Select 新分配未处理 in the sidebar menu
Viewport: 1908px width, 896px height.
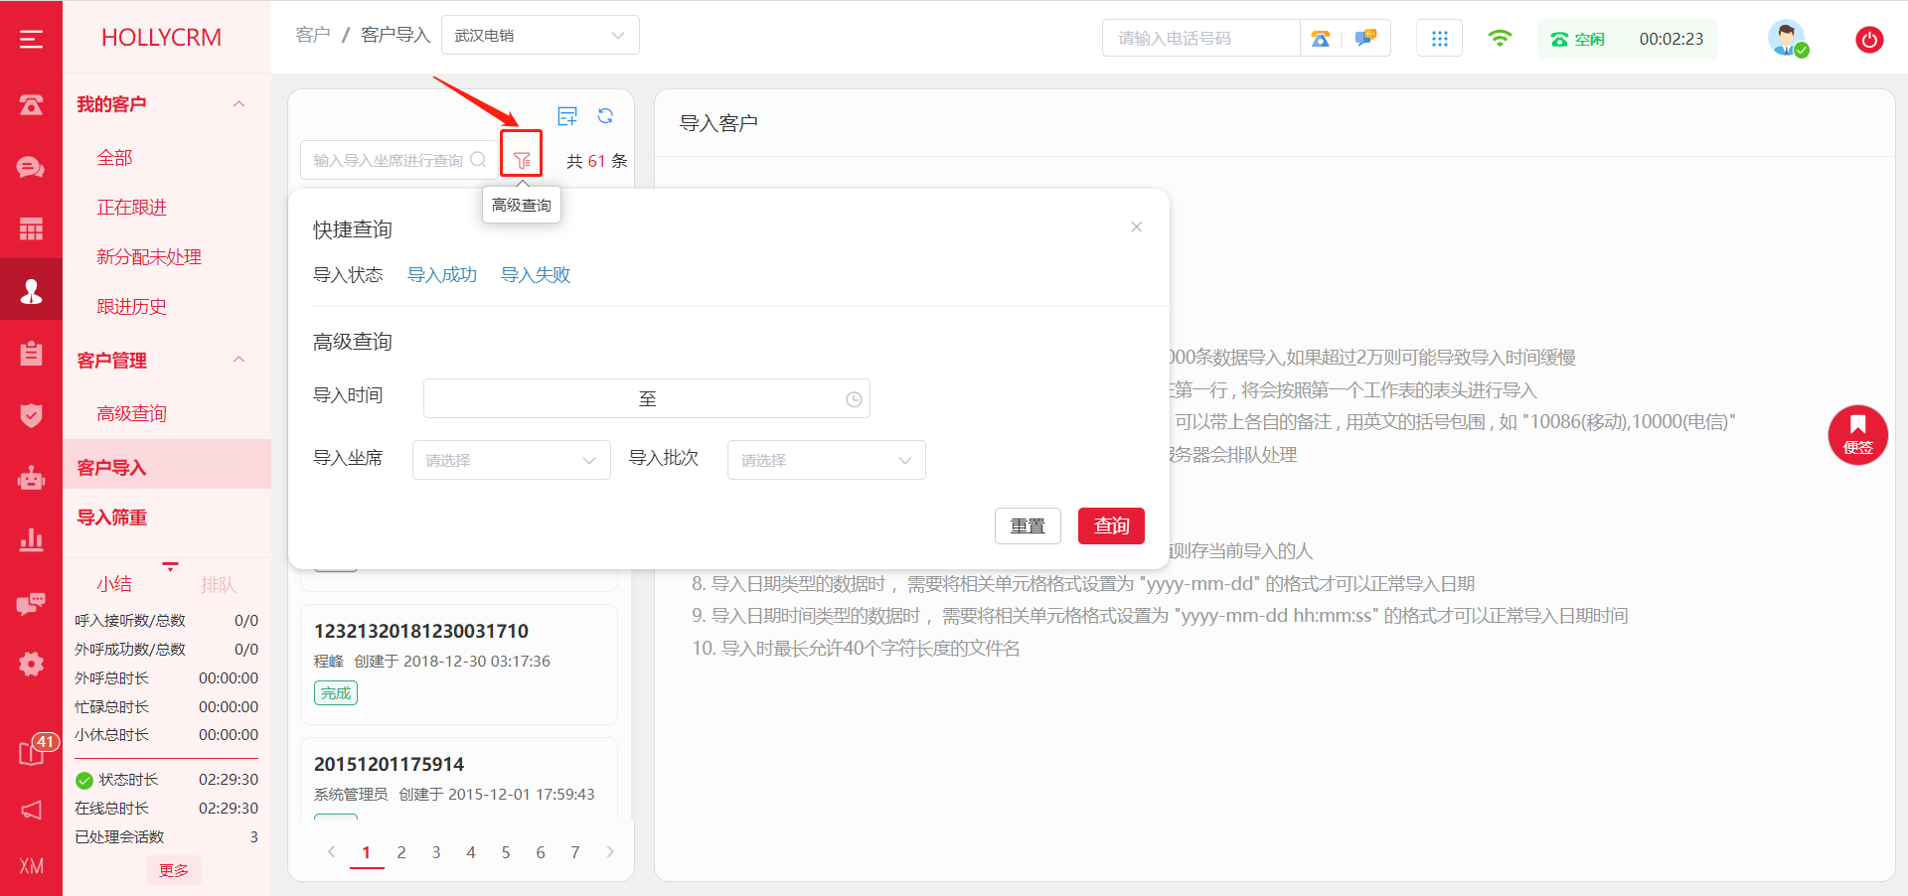click(149, 257)
